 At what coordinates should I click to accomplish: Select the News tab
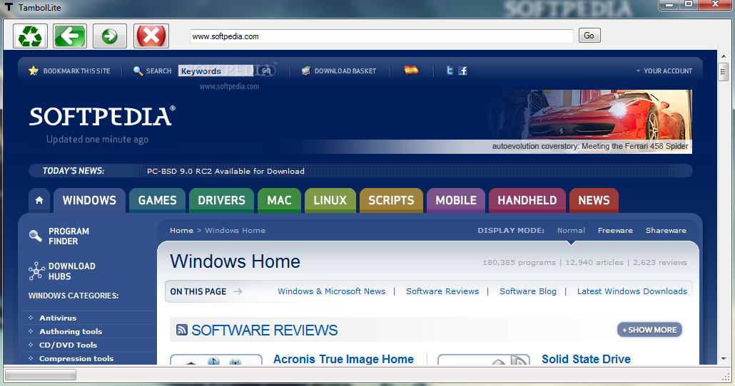tap(594, 200)
